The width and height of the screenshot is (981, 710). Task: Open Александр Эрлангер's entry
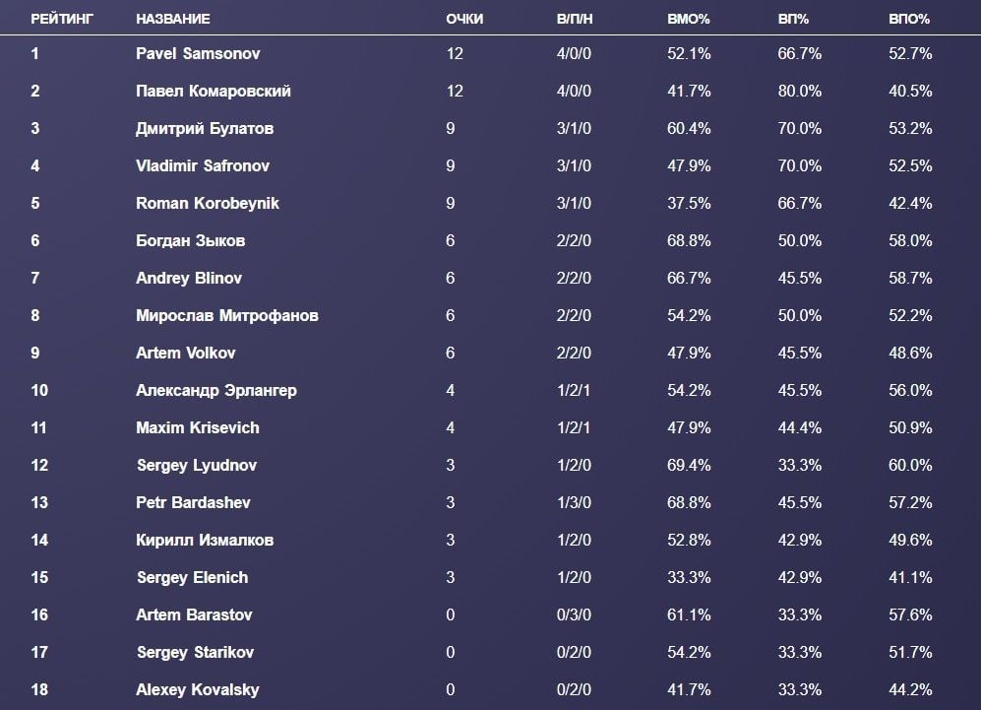(x=216, y=390)
